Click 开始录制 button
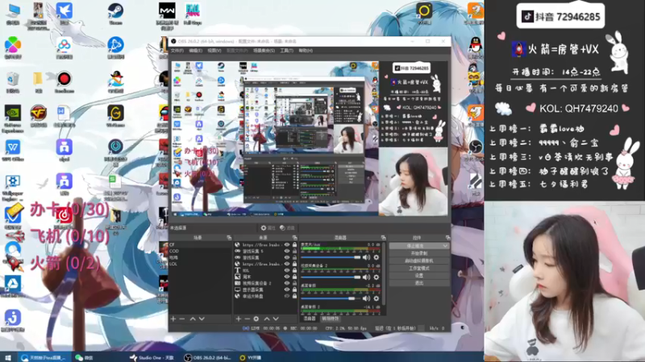645x362 pixels. (418, 253)
